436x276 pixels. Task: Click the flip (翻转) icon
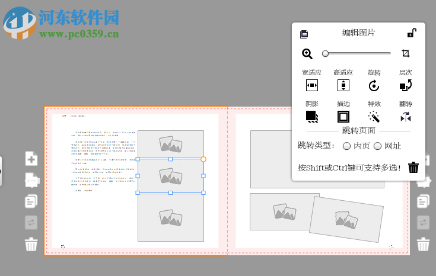click(x=406, y=117)
